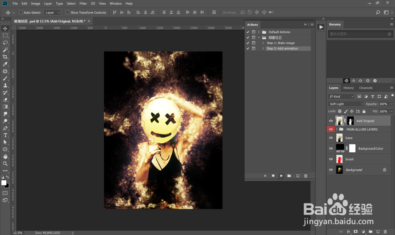Screen dimensions: 395x235
Task: Select the Crop tool
Action: (x=5, y=57)
